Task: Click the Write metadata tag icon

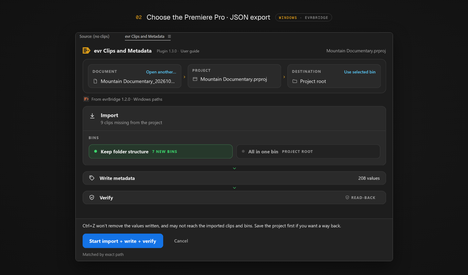Action: [x=92, y=178]
